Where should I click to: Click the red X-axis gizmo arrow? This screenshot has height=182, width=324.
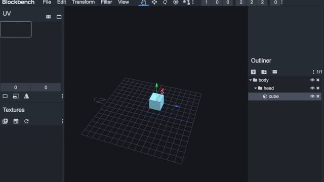[163, 90]
